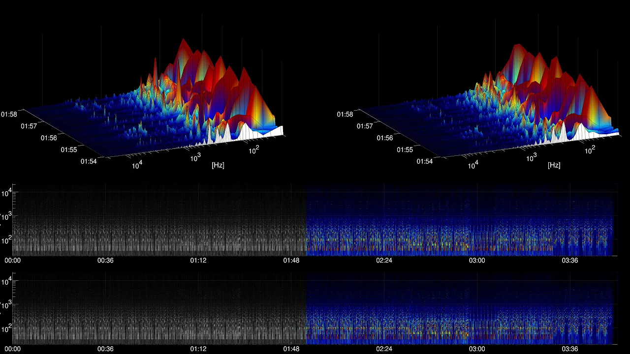630x354 pixels.
Task: Jump to 01:12 on upper spectrogram timeline
Action: point(198,261)
